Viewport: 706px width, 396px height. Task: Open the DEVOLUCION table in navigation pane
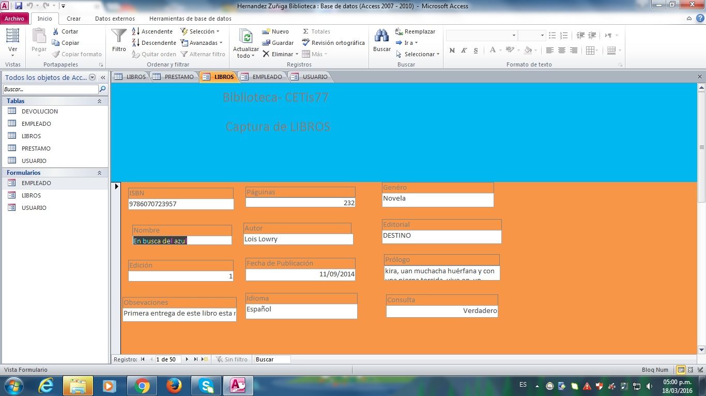click(x=39, y=111)
